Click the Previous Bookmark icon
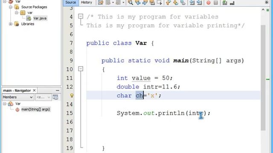Screen dimensions: 273x153 [x=168, y=3]
